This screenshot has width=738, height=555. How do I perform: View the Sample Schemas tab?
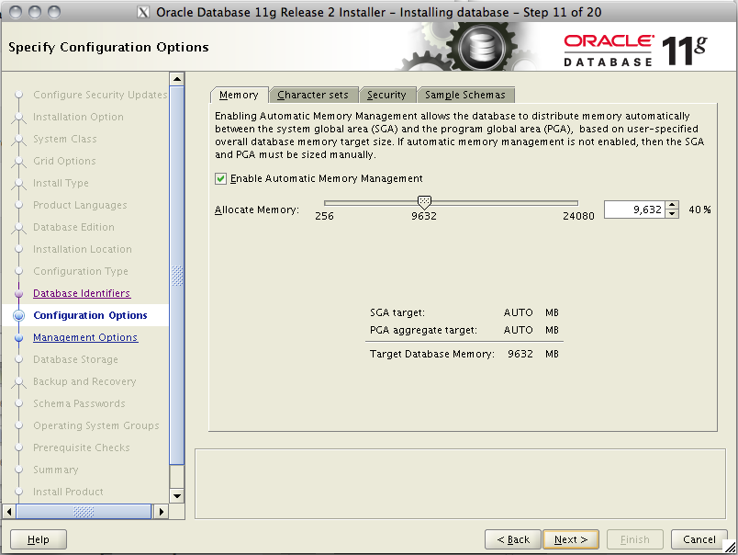tap(465, 95)
